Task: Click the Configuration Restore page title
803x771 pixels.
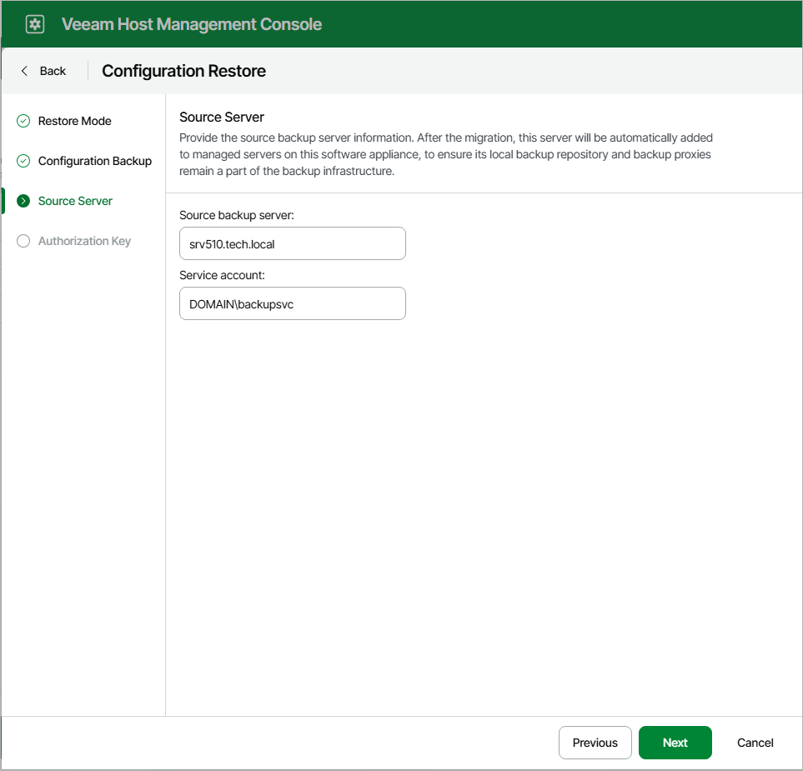Action: pos(183,71)
